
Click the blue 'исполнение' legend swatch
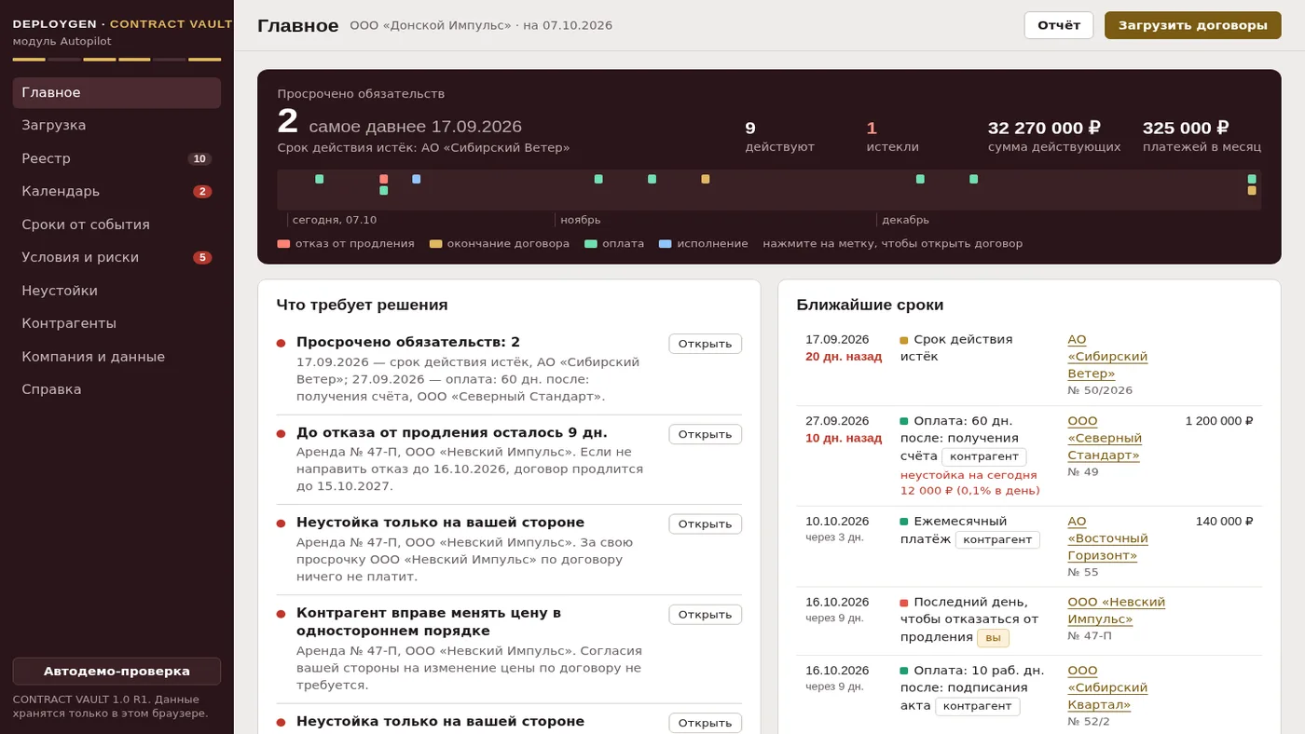click(x=666, y=244)
